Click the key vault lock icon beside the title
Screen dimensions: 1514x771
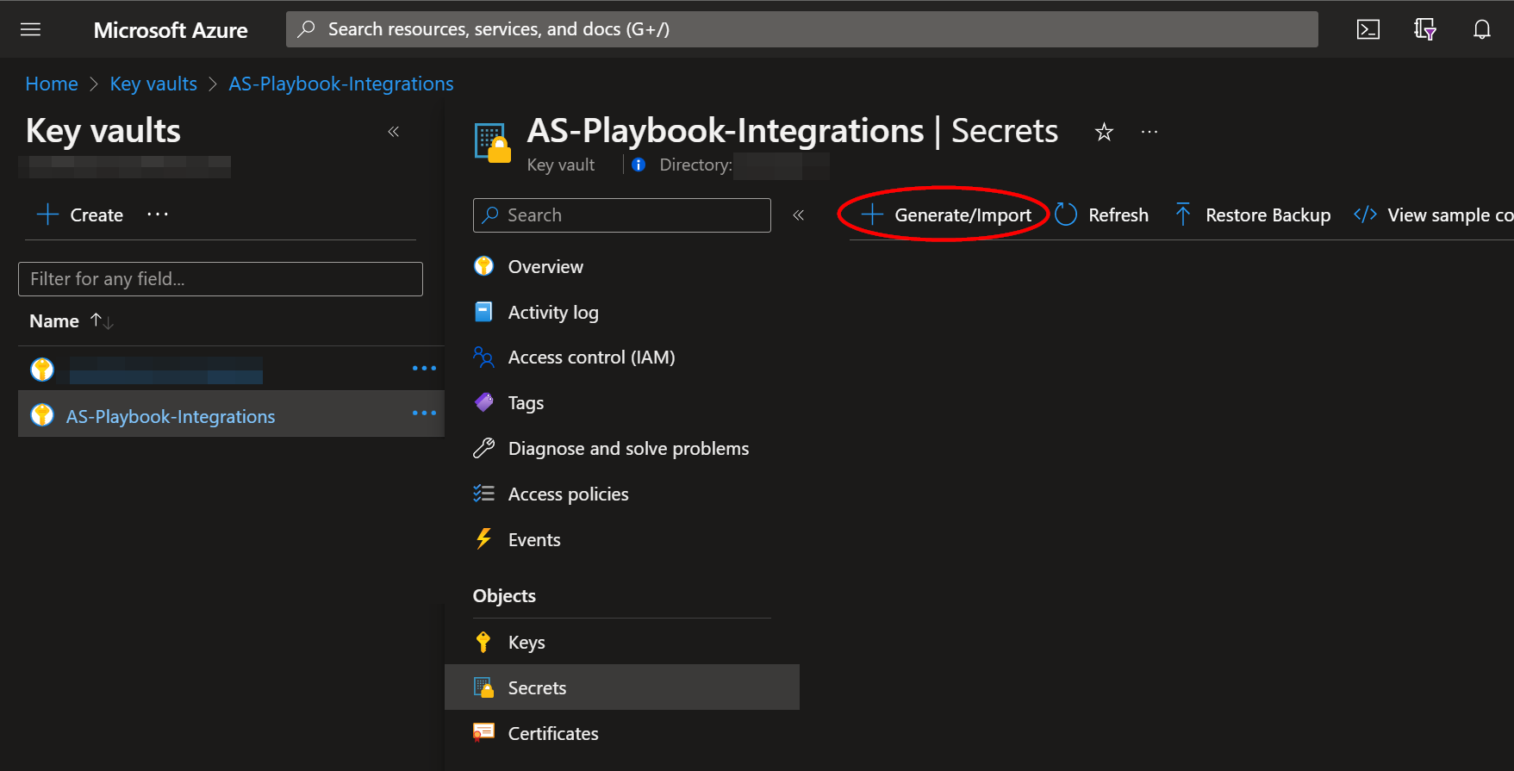[x=492, y=142]
